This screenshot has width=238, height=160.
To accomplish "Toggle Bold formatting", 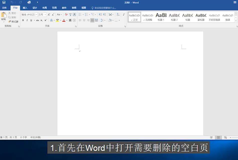I will [x=23, y=20].
